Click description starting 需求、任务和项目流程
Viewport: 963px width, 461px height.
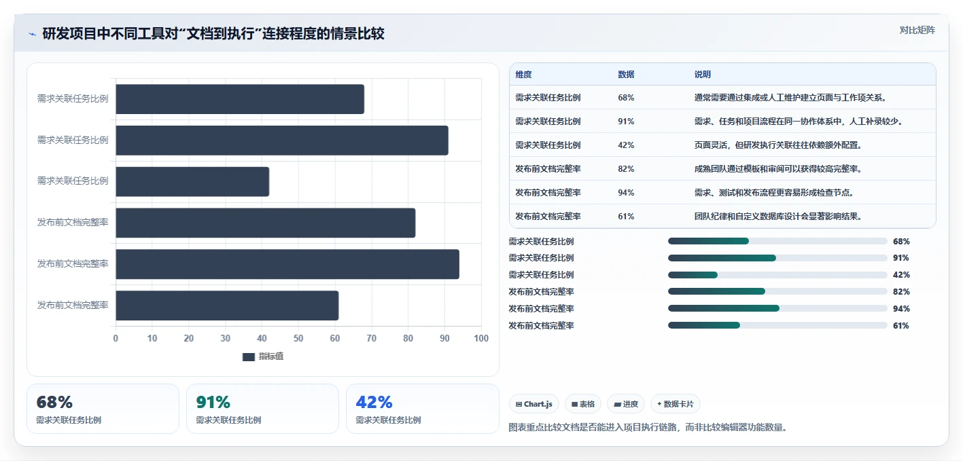pyautogui.click(x=799, y=122)
